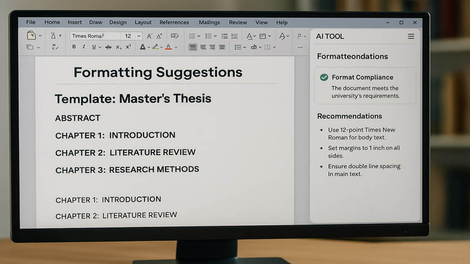This screenshot has height=264, width=470.
Task: Expand the font size 12 dropdown
Action: tap(138, 36)
